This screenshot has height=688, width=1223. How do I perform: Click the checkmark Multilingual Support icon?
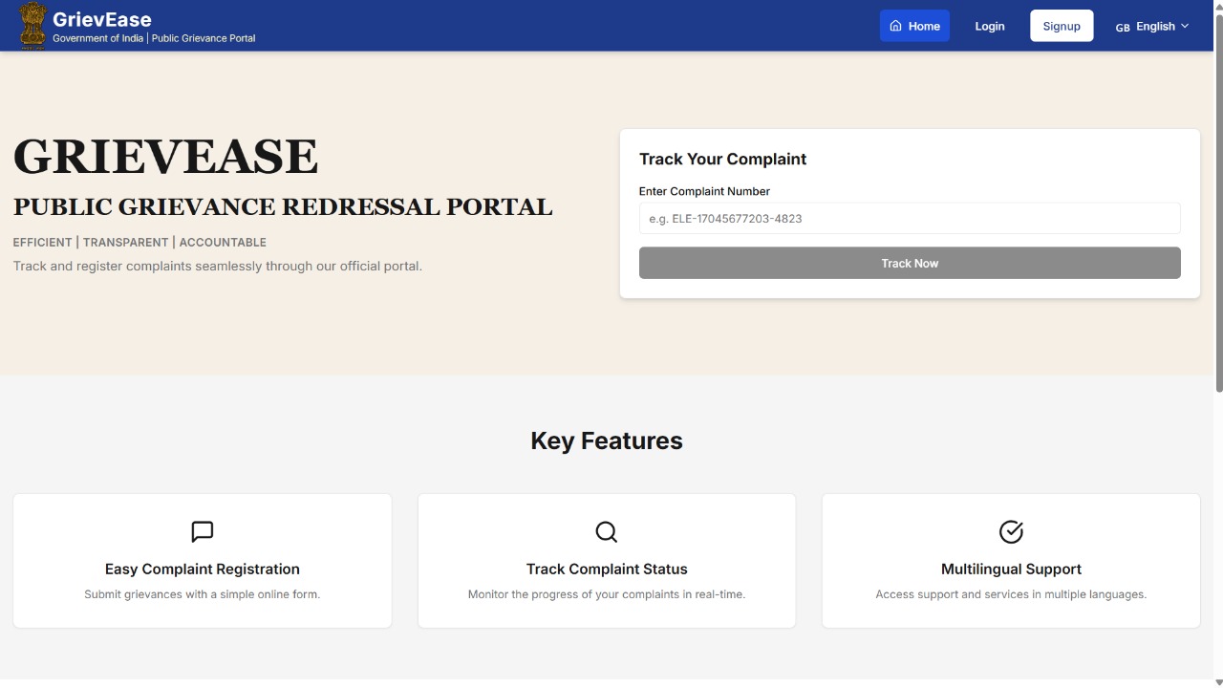(x=1011, y=532)
